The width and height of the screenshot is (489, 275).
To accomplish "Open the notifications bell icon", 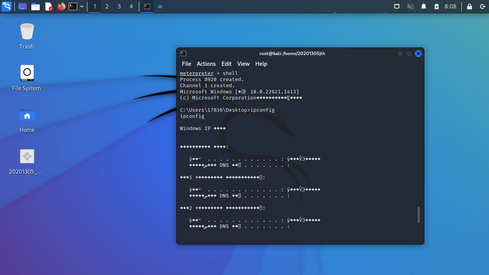I will coord(424,7).
